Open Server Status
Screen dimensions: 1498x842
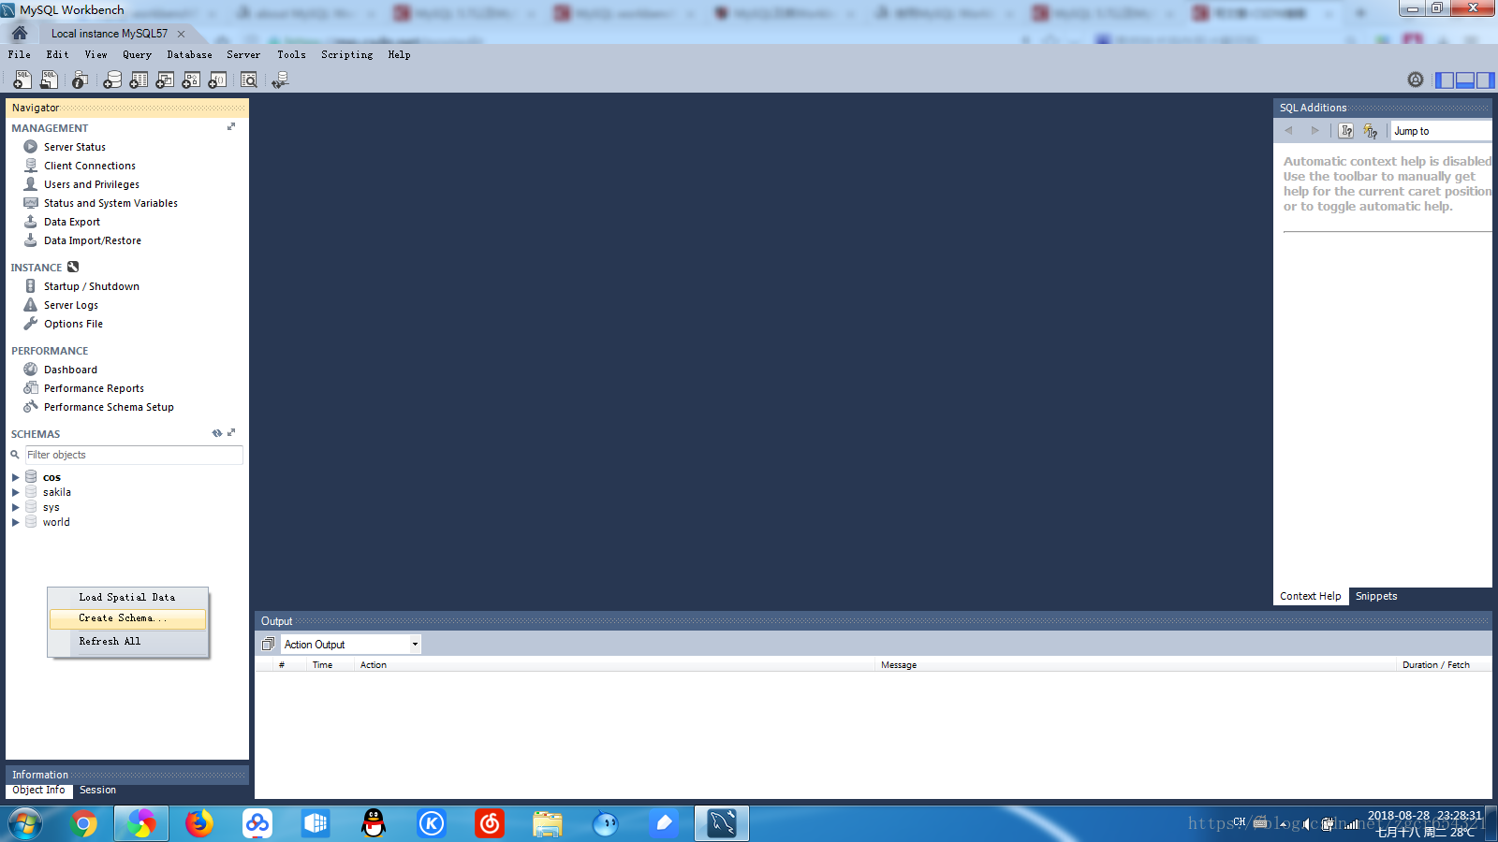(74, 147)
